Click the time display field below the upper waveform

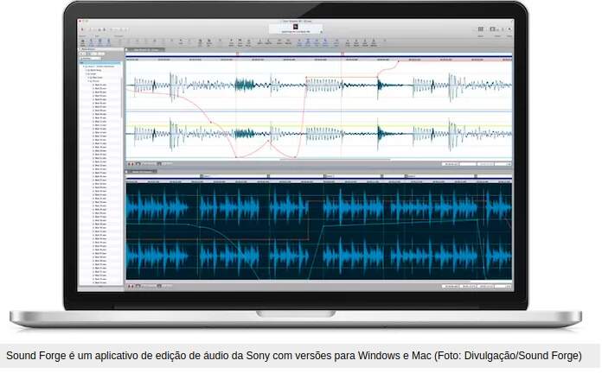tap(454, 163)
